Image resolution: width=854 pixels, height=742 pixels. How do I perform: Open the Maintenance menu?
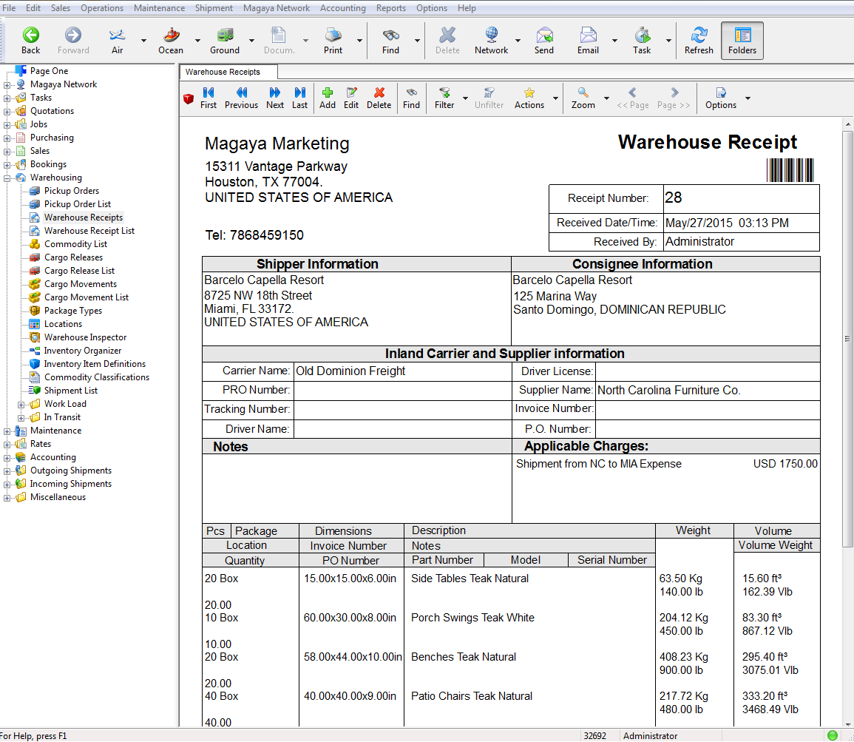(159, 8)
